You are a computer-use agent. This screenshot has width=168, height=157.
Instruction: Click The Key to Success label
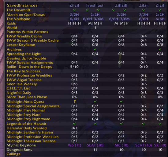(x=23, y=71)
